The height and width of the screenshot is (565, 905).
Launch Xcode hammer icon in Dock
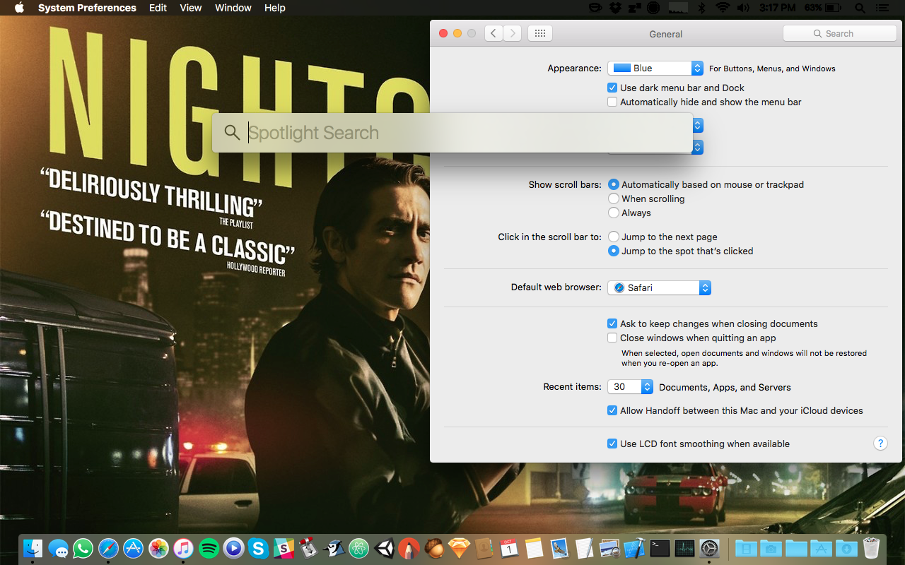pos(635,548)
